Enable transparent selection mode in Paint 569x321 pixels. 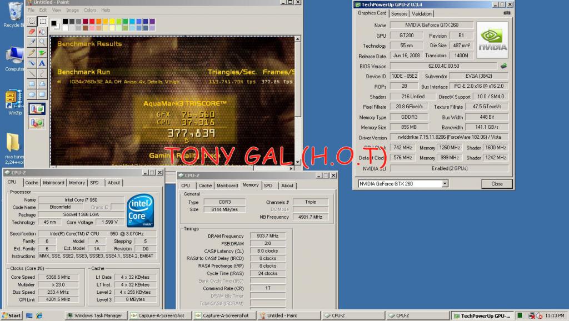pyautogui.click(x=37, y=123)
